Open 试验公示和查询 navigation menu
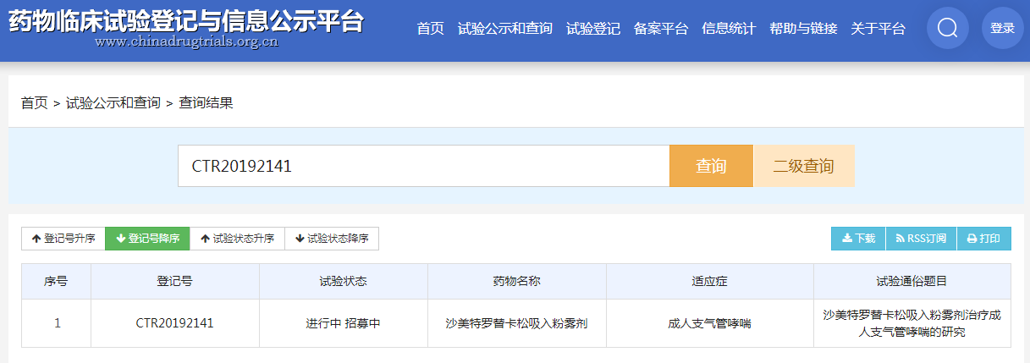The image size is (1030, 363). tap(505, 29)
